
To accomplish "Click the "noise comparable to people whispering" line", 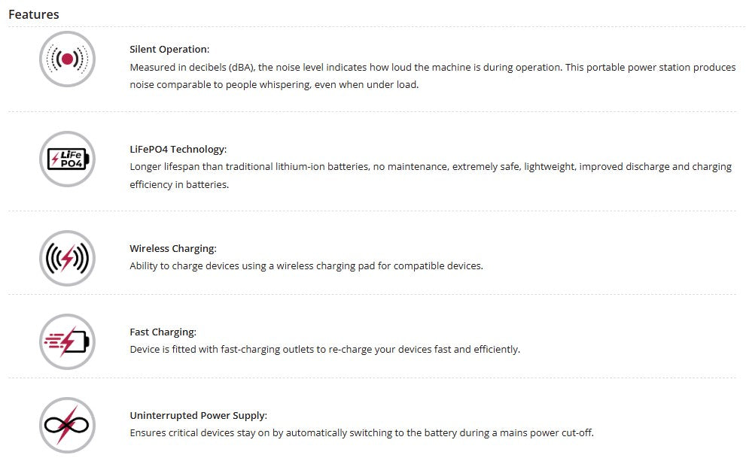I will tap(273, 85).
